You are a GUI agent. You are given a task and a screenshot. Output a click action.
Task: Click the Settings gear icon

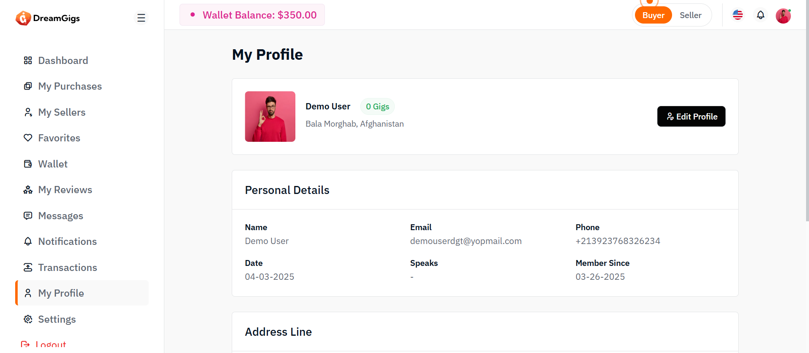click(x=28, y=319)
